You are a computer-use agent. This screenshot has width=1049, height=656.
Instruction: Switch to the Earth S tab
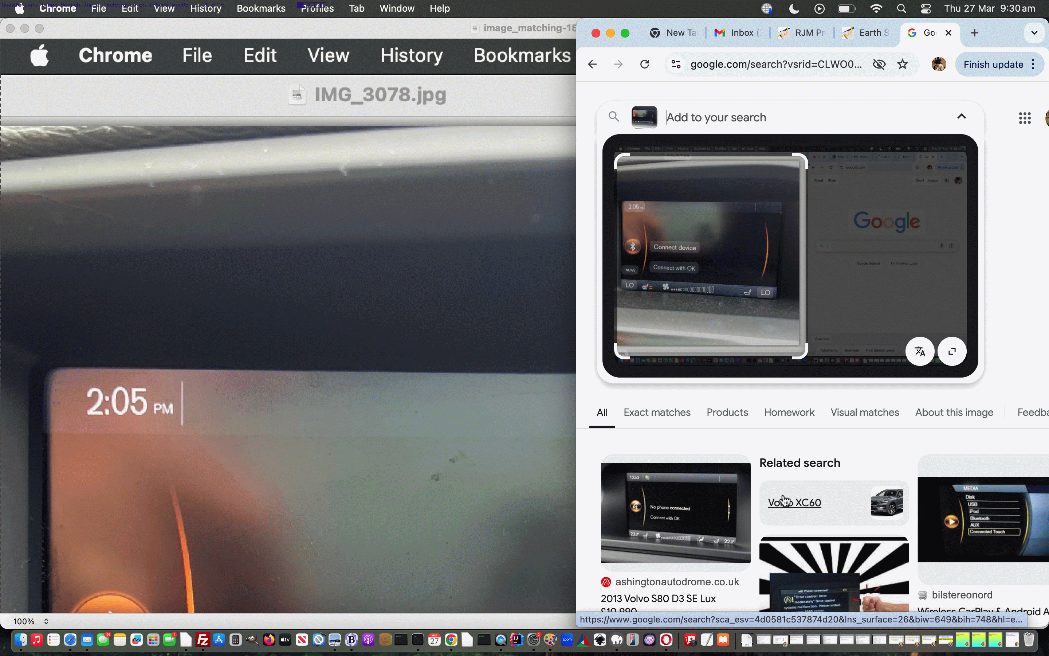tap(866, 33)
